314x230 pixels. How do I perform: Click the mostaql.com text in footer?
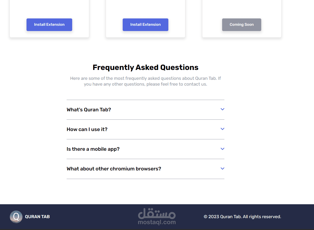click(x=157, y=222)
